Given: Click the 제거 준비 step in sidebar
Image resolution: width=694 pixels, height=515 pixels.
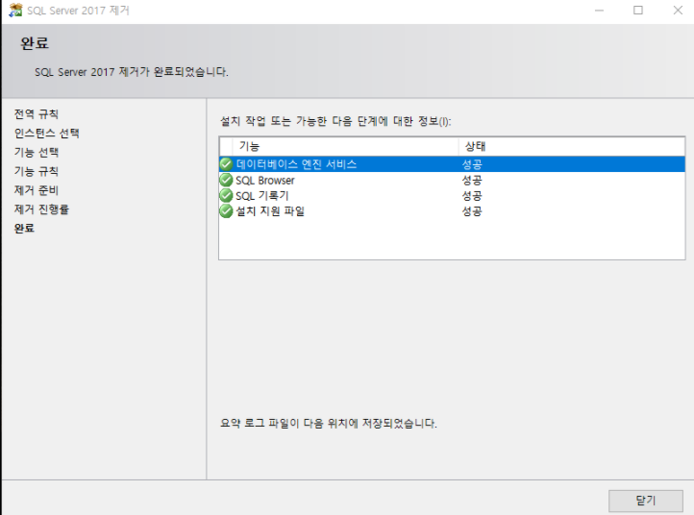Looking at the screenshot, I should pyautogui.click(x=37, y=190).
